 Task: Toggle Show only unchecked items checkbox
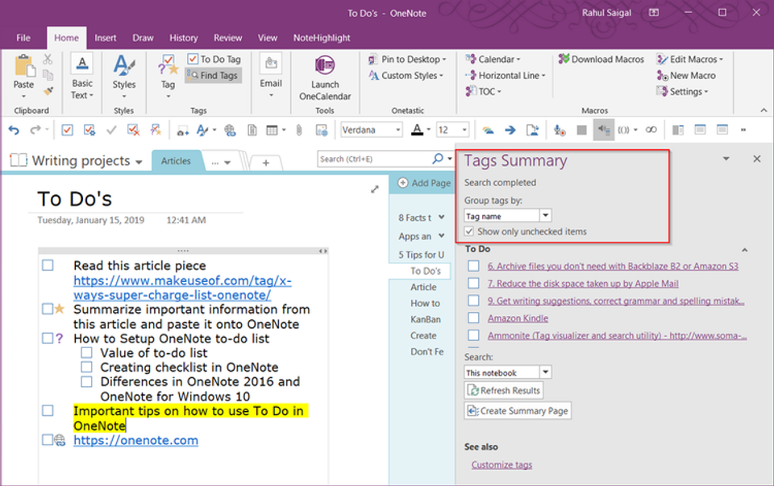pyautogui.click(x=469, y=231)
